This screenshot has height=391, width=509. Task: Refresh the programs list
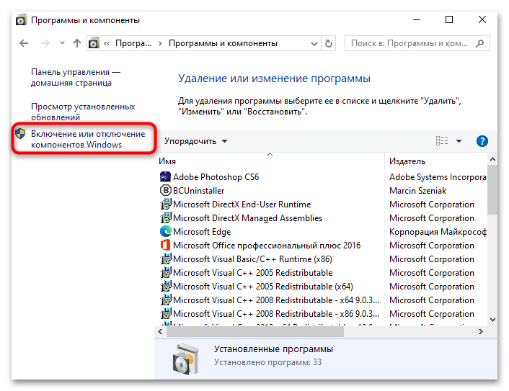coord(329,43)
